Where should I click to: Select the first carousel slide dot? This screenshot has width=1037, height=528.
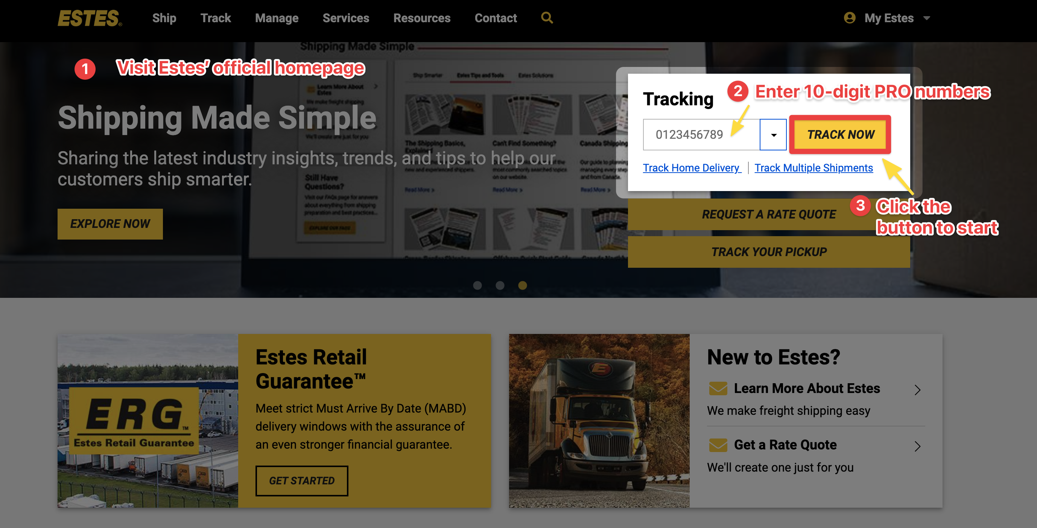(x=477, y=285)
